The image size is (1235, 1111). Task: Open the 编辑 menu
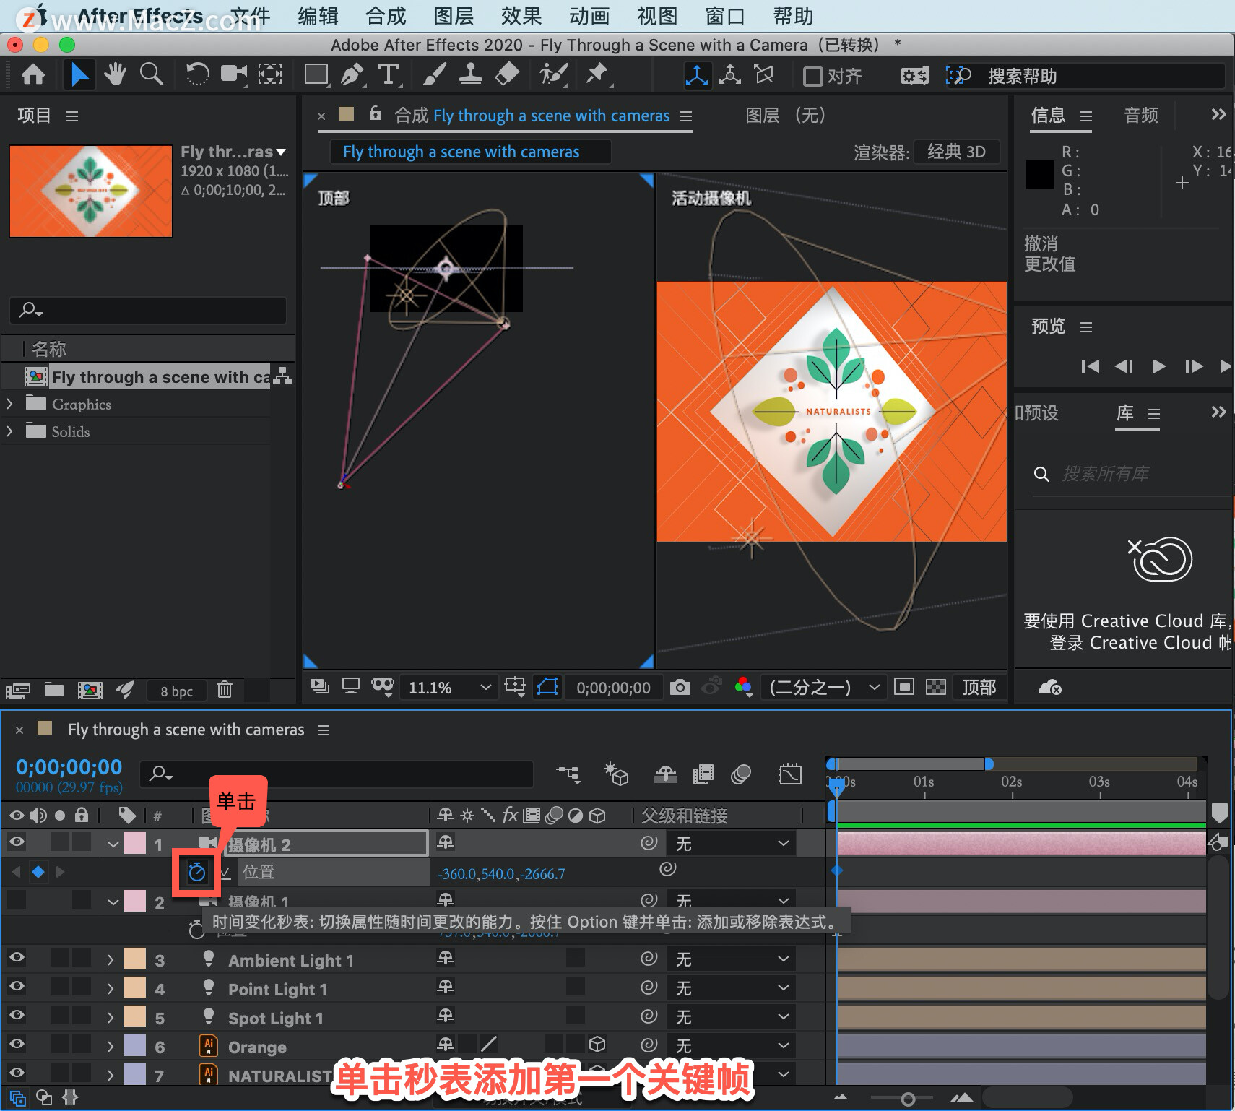point(318,16)
